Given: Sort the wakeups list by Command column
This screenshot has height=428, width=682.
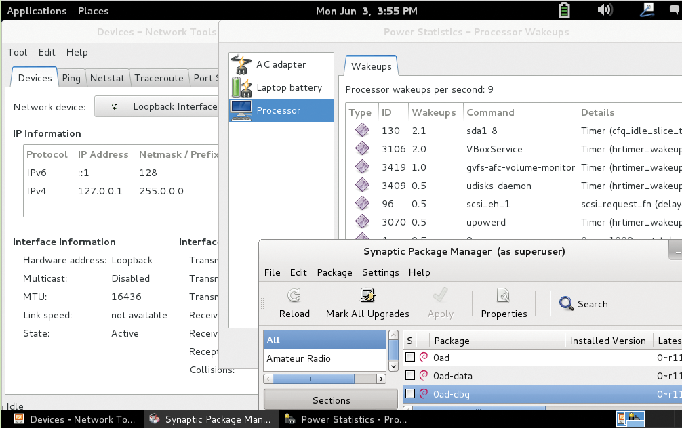Looking at the screenshot, I should point(490,112).
